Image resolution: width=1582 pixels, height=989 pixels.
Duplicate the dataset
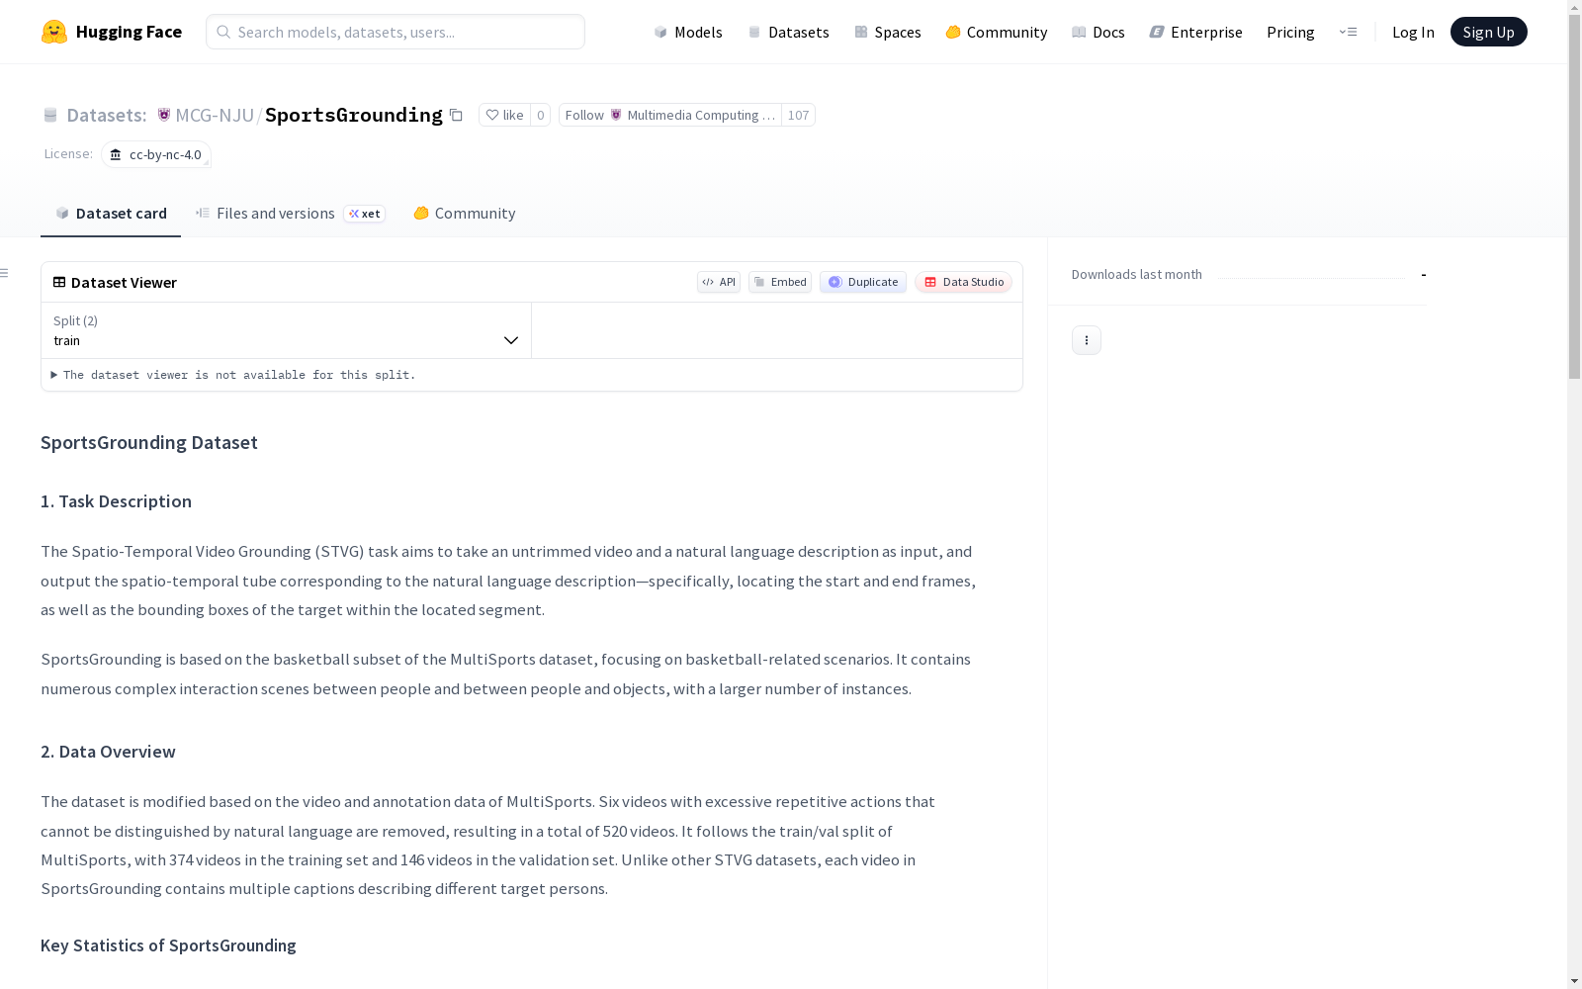pyautogui.click(x=863, y=282)
